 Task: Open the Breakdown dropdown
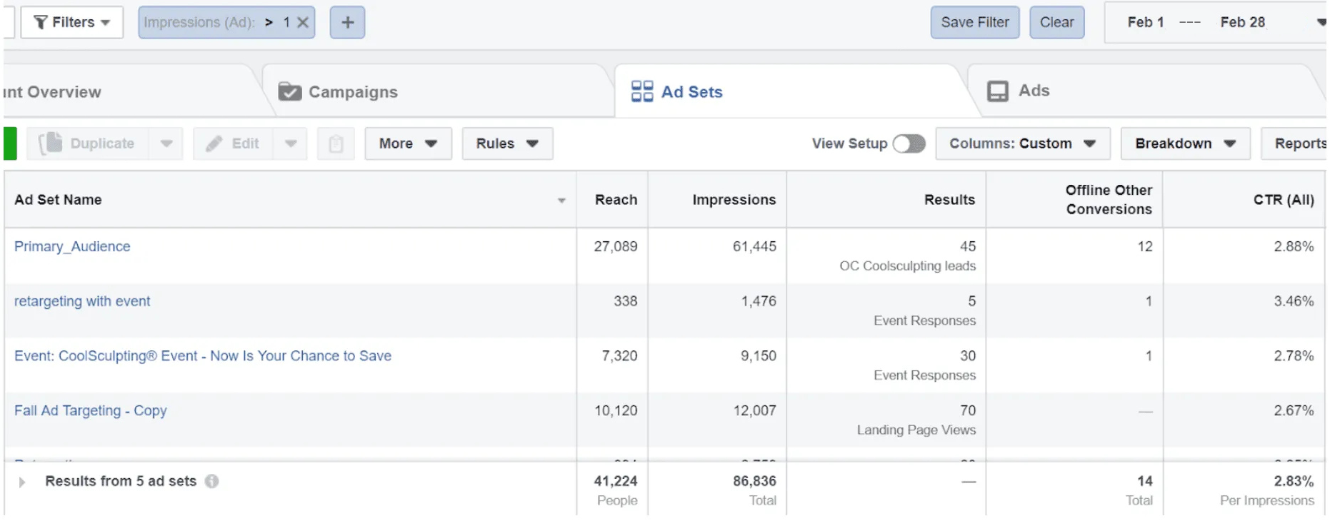pos(1185,143)
